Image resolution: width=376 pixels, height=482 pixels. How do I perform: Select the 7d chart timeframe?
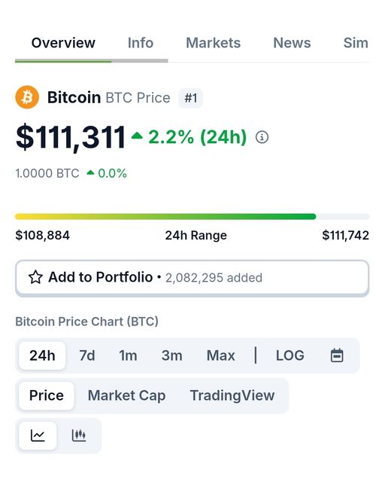[x=87, y=355]
